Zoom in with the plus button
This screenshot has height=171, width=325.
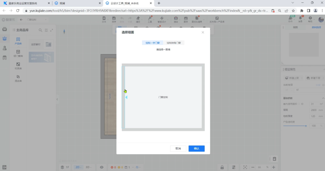(274, 167)
